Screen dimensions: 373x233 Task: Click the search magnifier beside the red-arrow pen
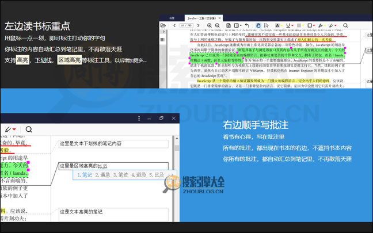[29, 130]
